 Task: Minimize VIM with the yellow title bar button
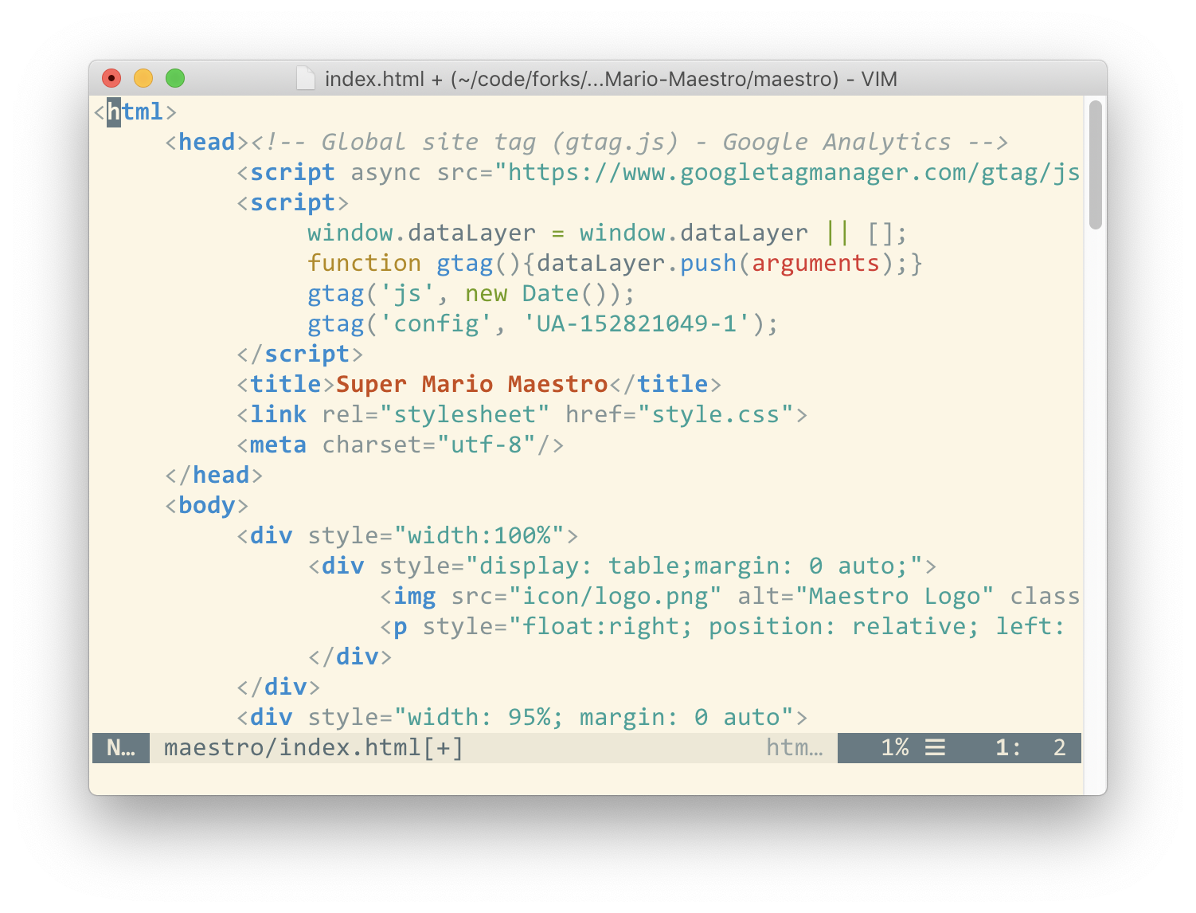pyautogui.click(x=143, y=78)
